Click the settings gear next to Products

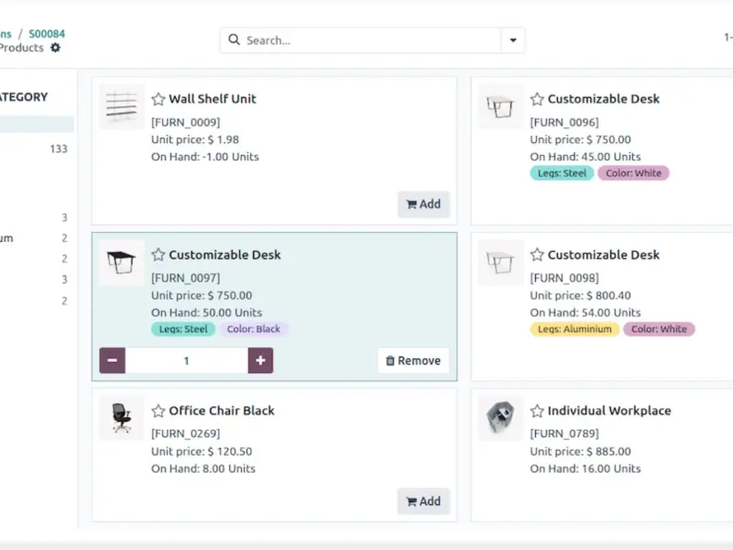coord(55,48)
